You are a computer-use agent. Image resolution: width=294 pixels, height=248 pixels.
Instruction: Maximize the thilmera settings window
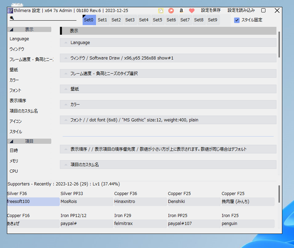pyautogui.click(x=263, y=10)
